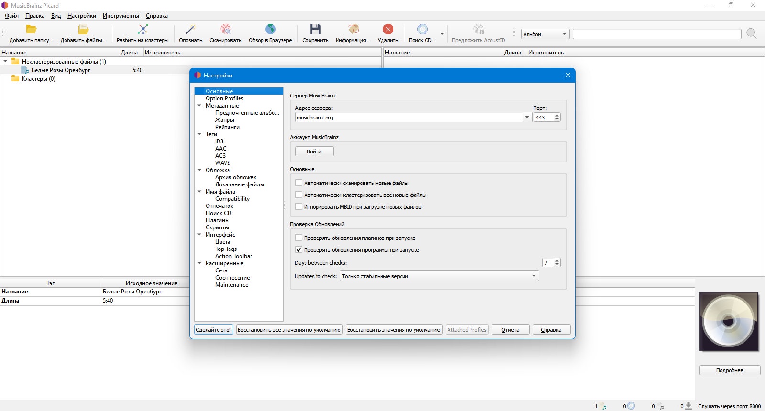Viewport: 765px width, 411px height.
Task: Click the Предложить AcoustID icon
Action: click(478, 29)
